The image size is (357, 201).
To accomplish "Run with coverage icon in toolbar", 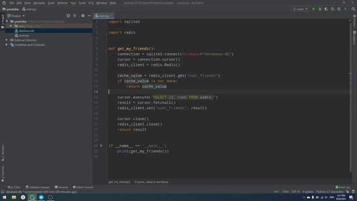I will pos(326,9).
